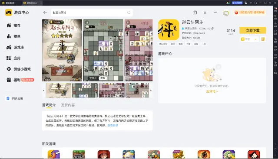The image size is (278, 159).
Task: Select the 三国 tag
Action: (204, 44)
